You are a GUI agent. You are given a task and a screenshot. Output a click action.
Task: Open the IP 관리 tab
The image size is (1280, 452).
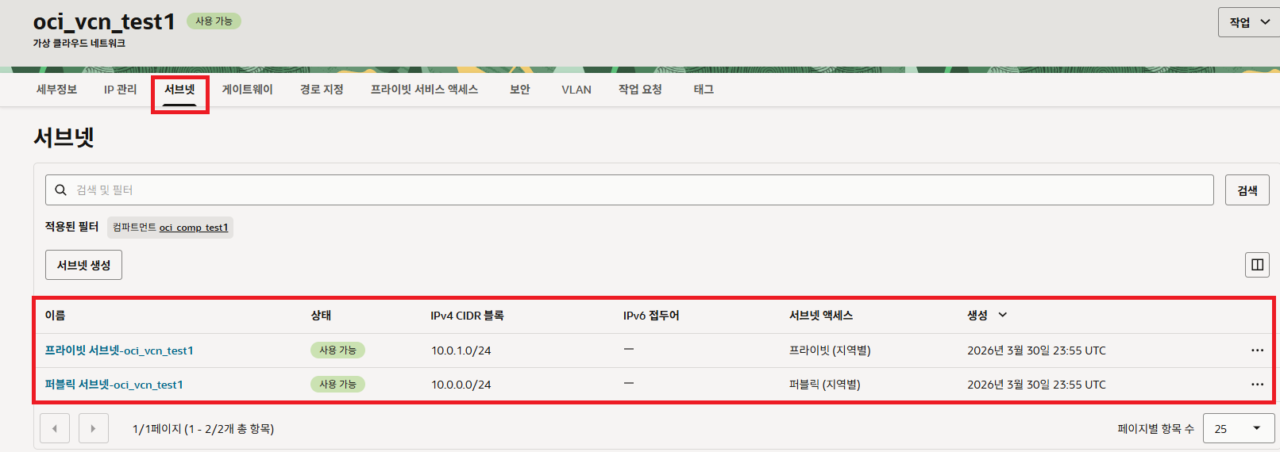[x=120, y=90]
